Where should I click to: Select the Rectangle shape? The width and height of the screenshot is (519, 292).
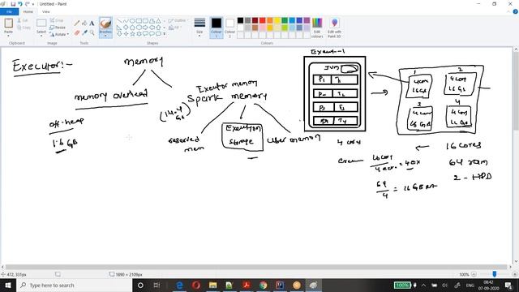click(x=139, y=21)
